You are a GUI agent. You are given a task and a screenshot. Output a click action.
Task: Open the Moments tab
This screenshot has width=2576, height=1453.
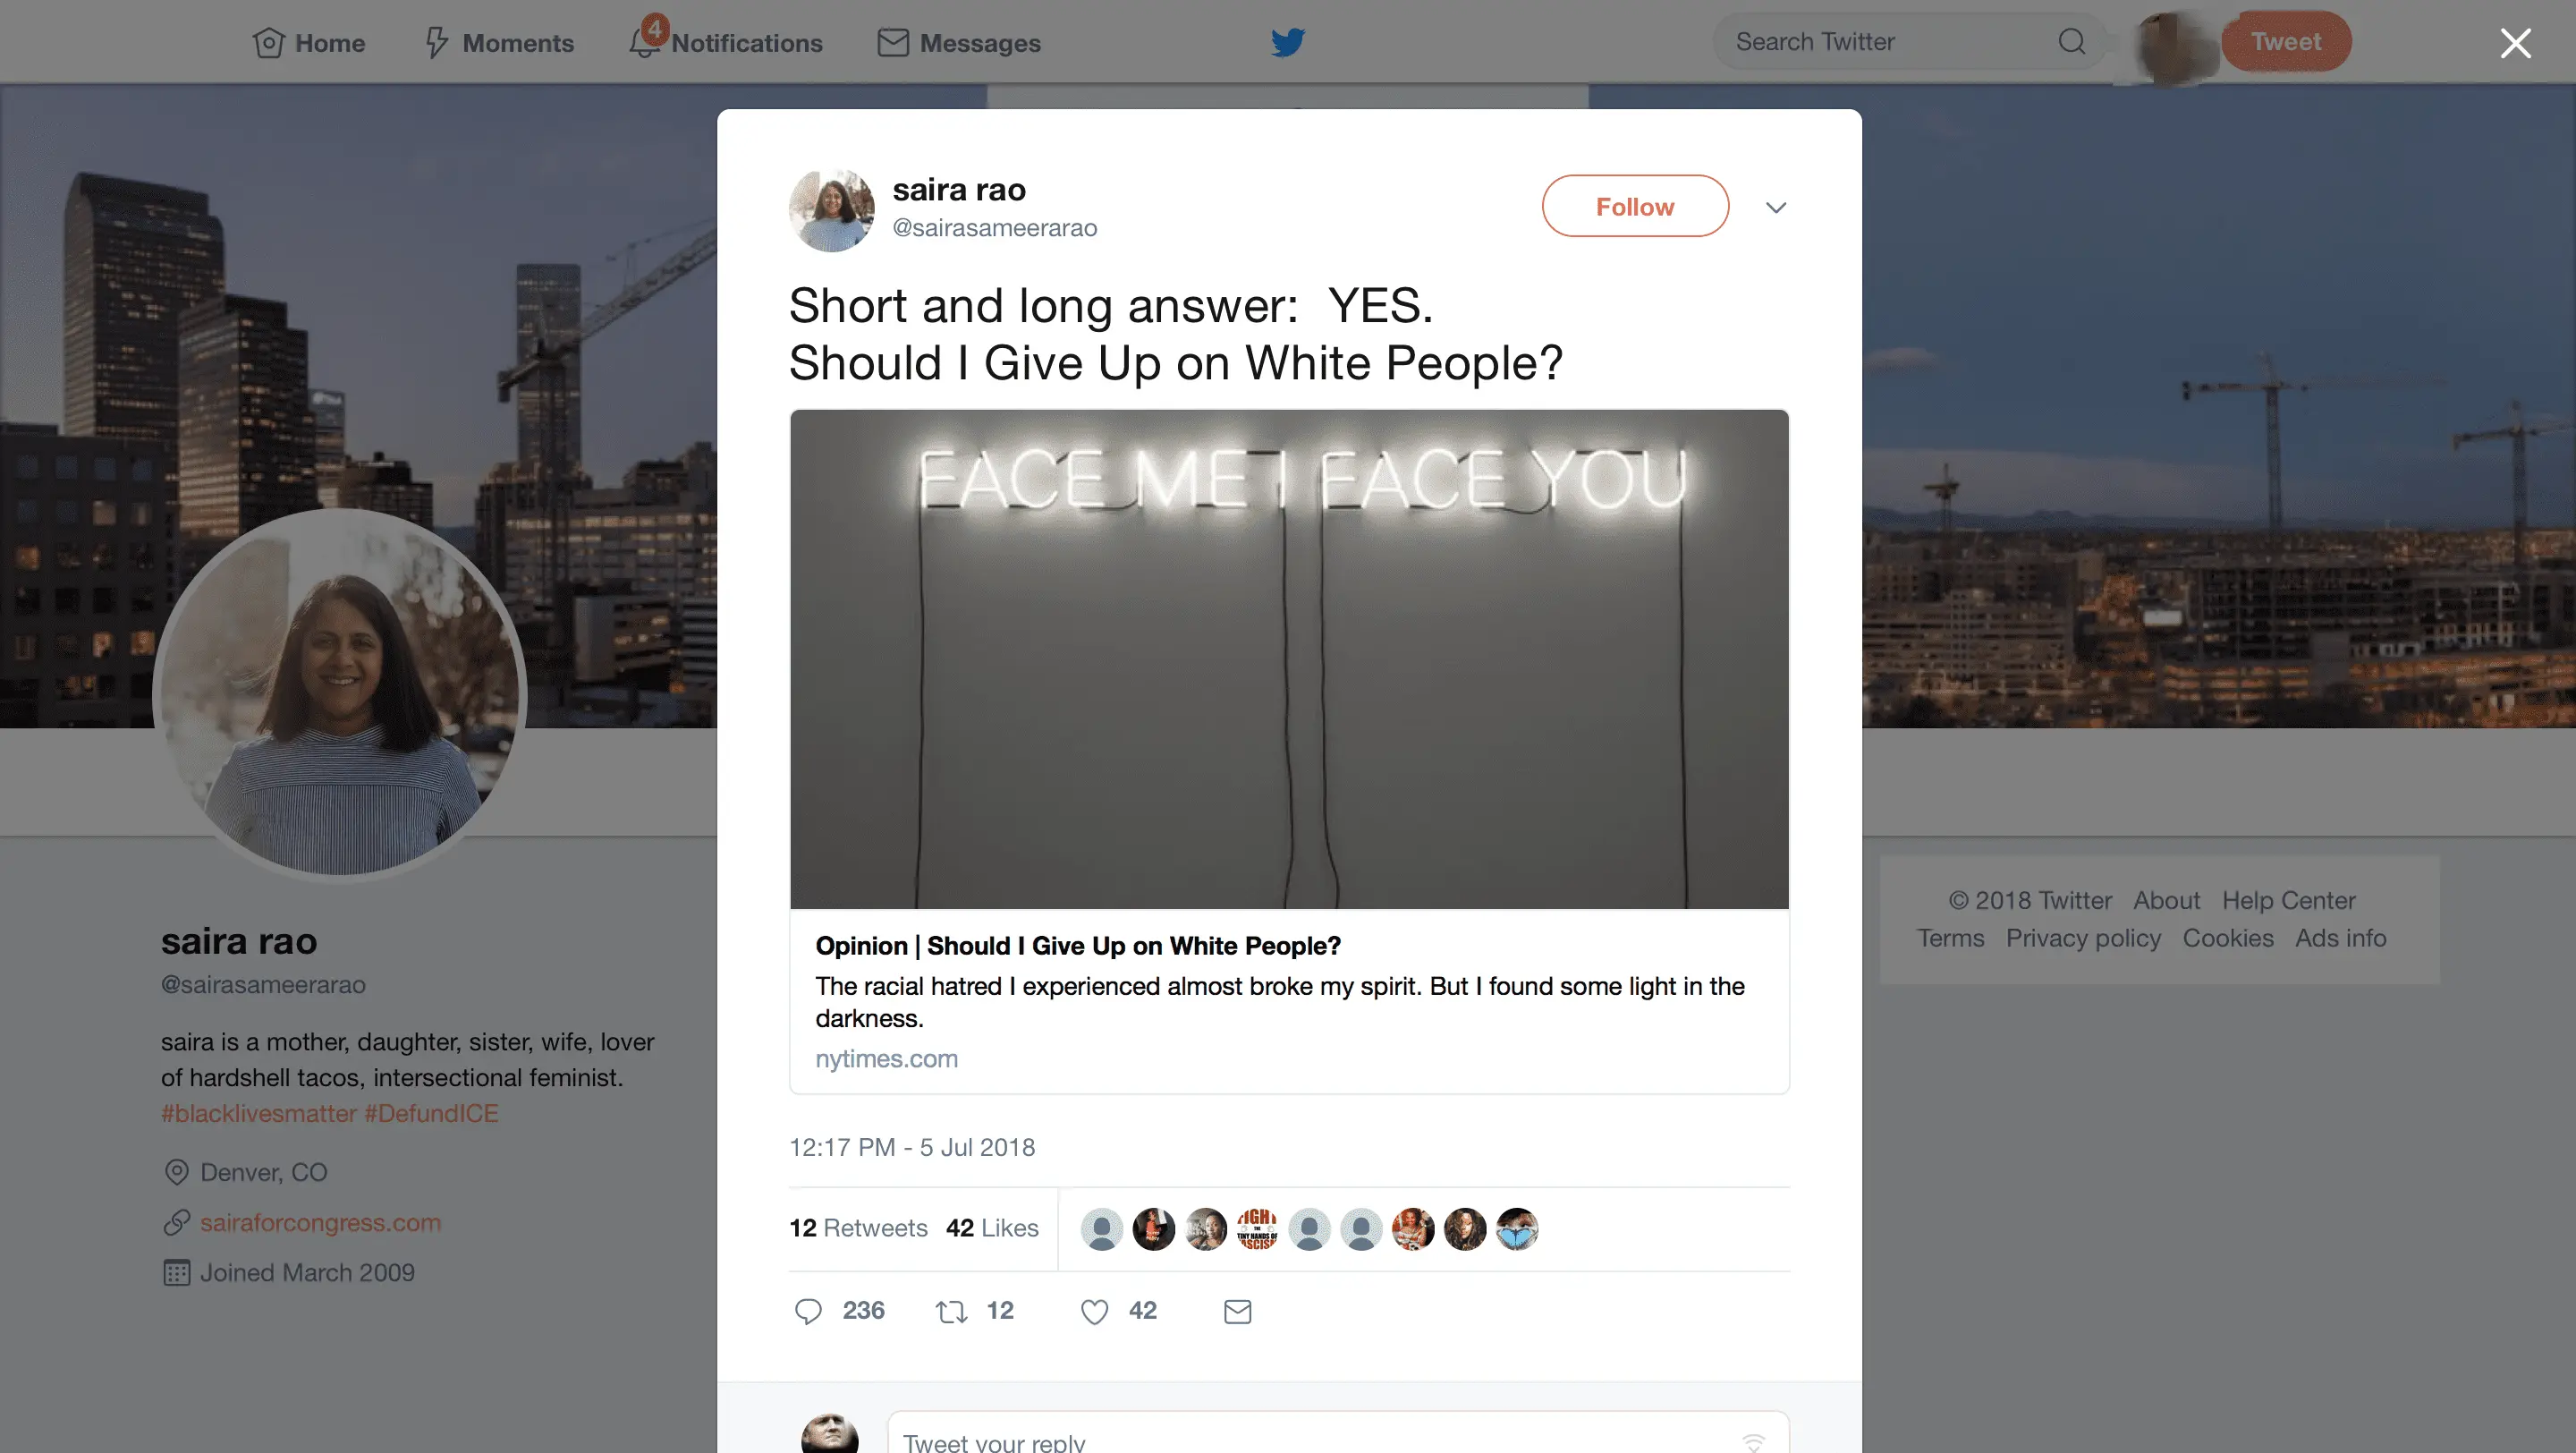pos(500,43)
